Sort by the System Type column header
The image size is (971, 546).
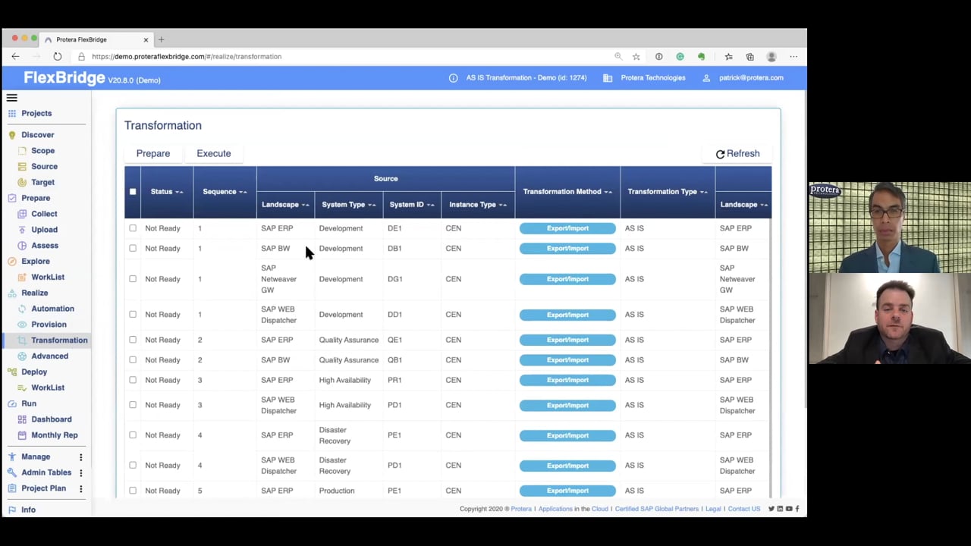pos(349,205)
